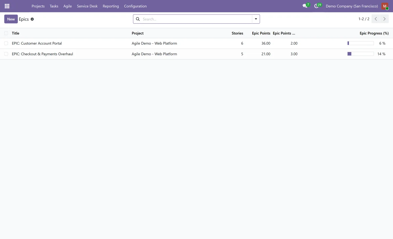393x239 pixels.
Task: Click the 3.00 points cell
Action: point(294,54)
